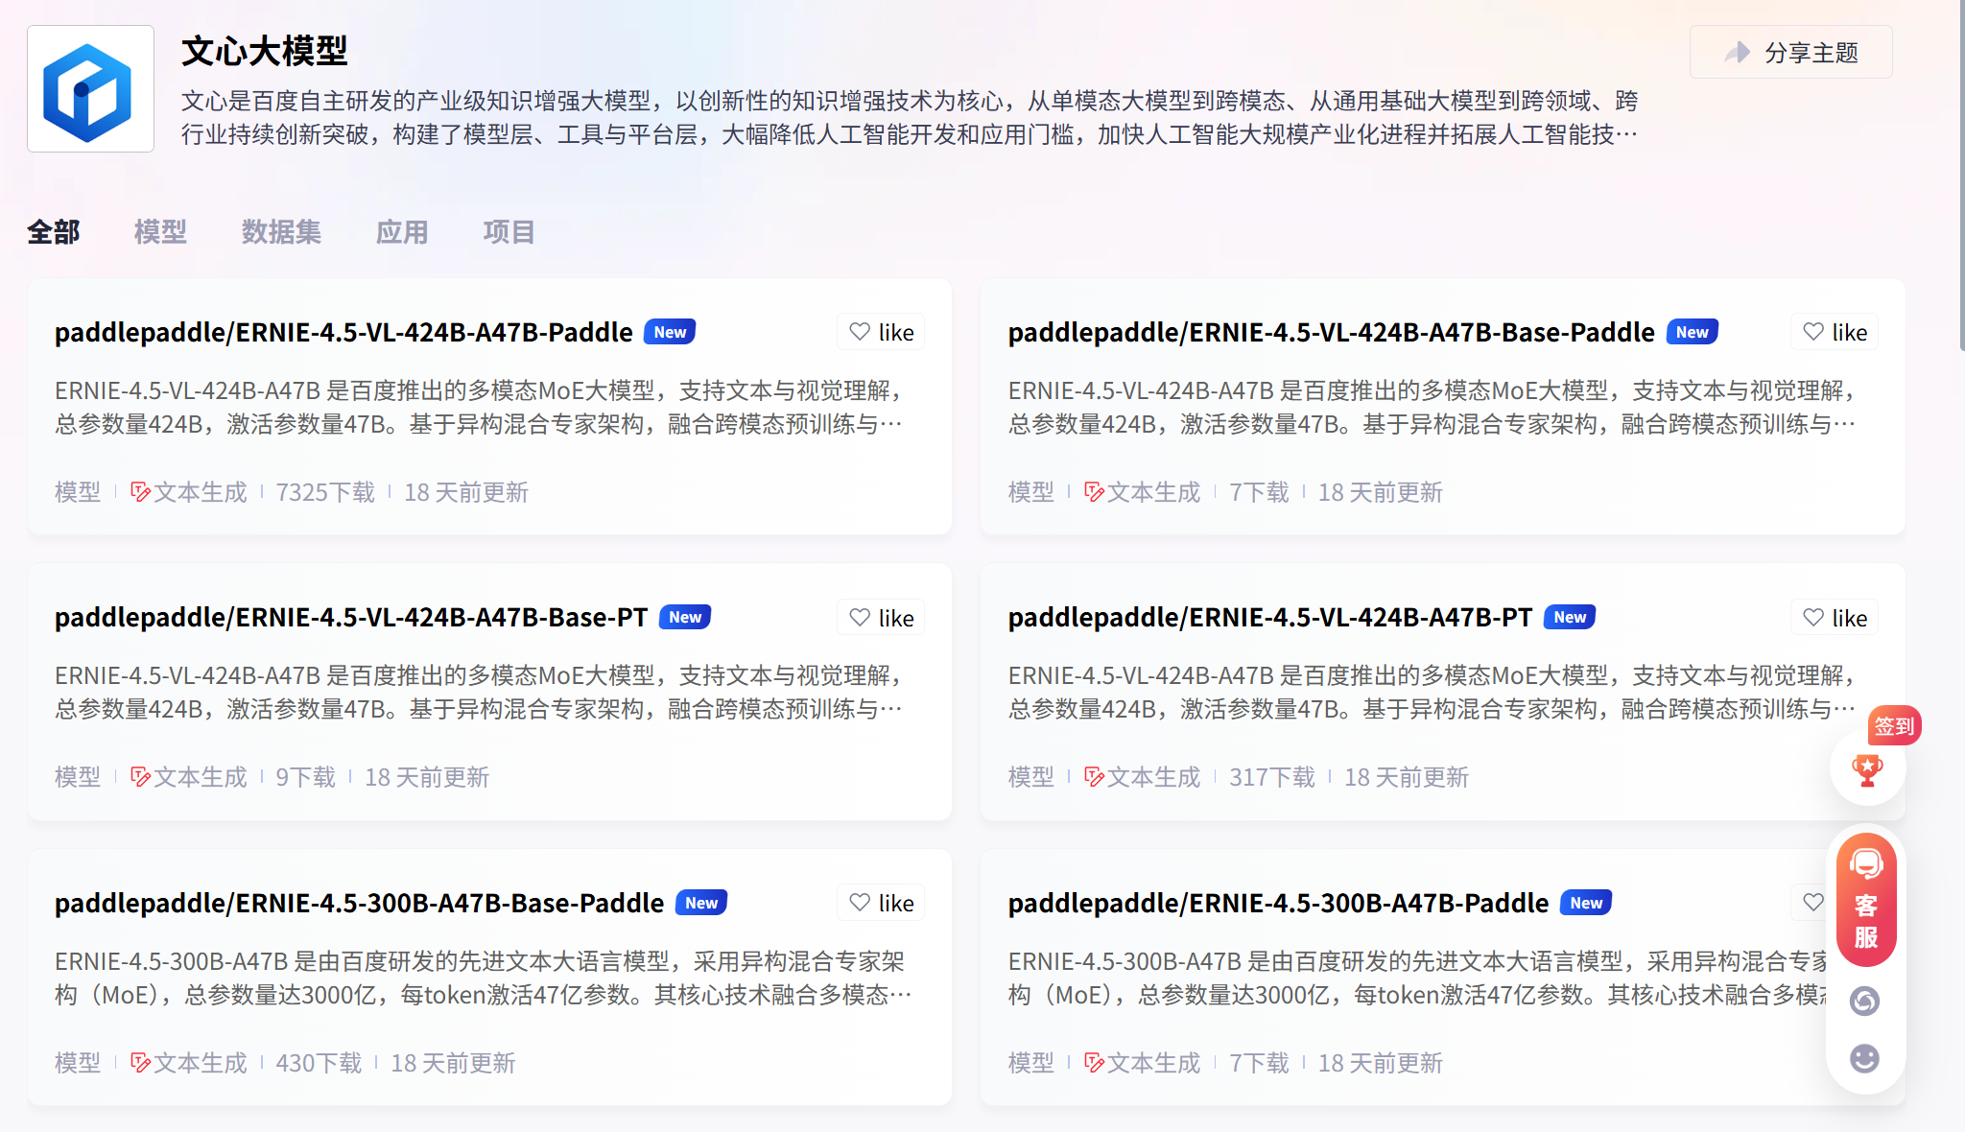Like the ERNIE-4.5-300B-A47B-Base-Paddle model
1965x1132 pixels.
[x=881, y=903]
